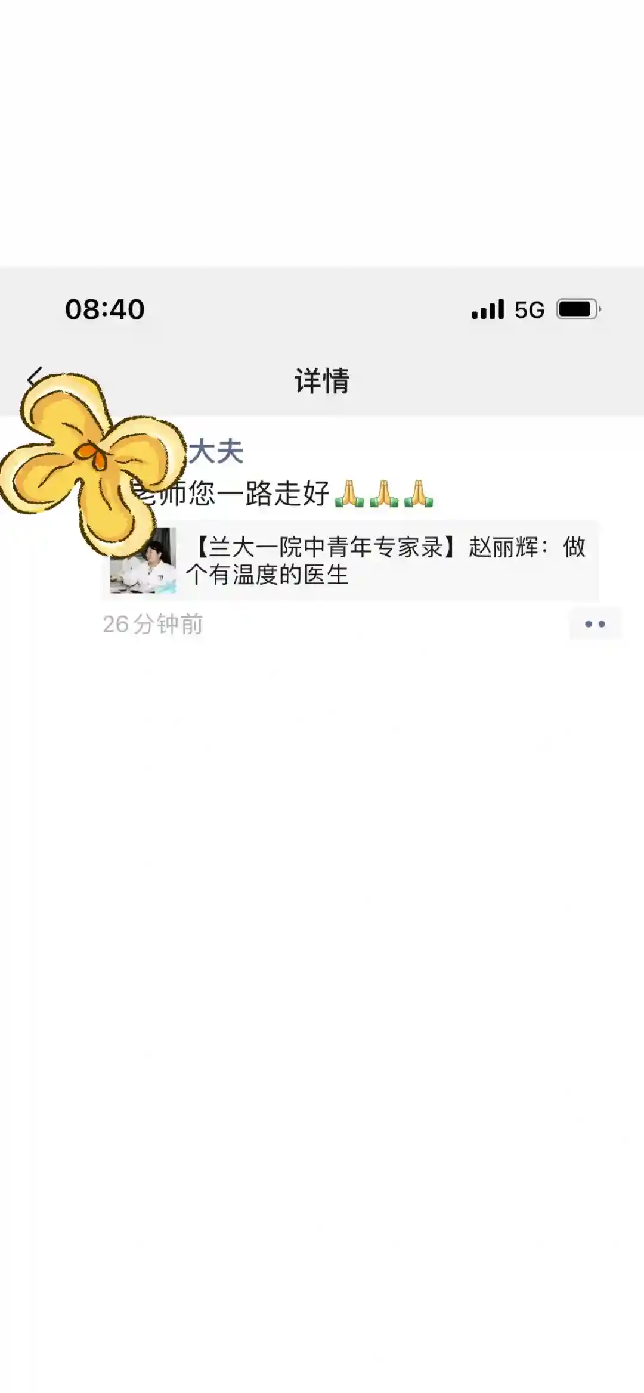This screenshot has width=644, height=1393.
Task: Tap the battery icon in status bar
Action: pyautogui.click(x=578, y=309)
